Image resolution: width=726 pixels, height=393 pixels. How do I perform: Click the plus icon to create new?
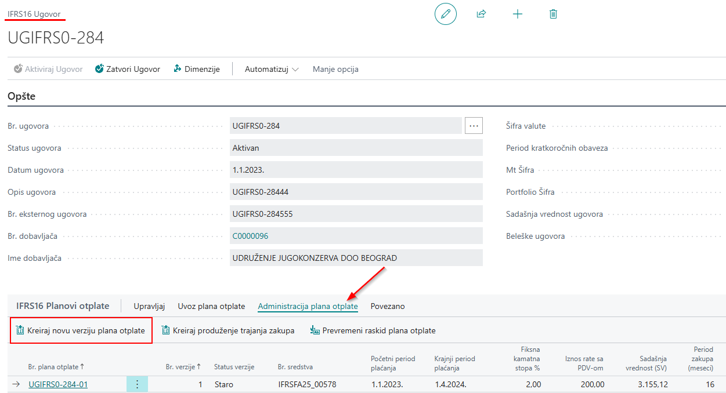[518, 14]
